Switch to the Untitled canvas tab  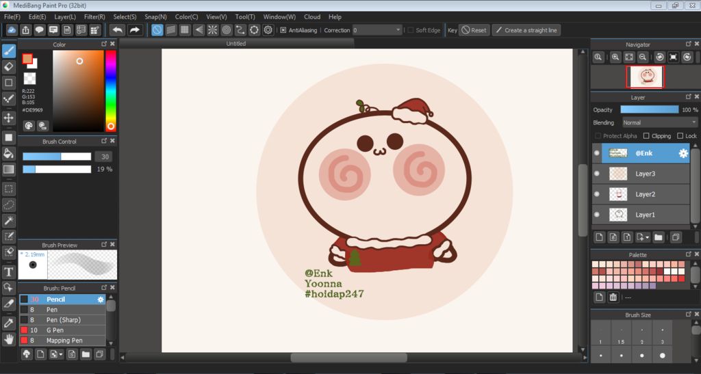pos(236,44)
